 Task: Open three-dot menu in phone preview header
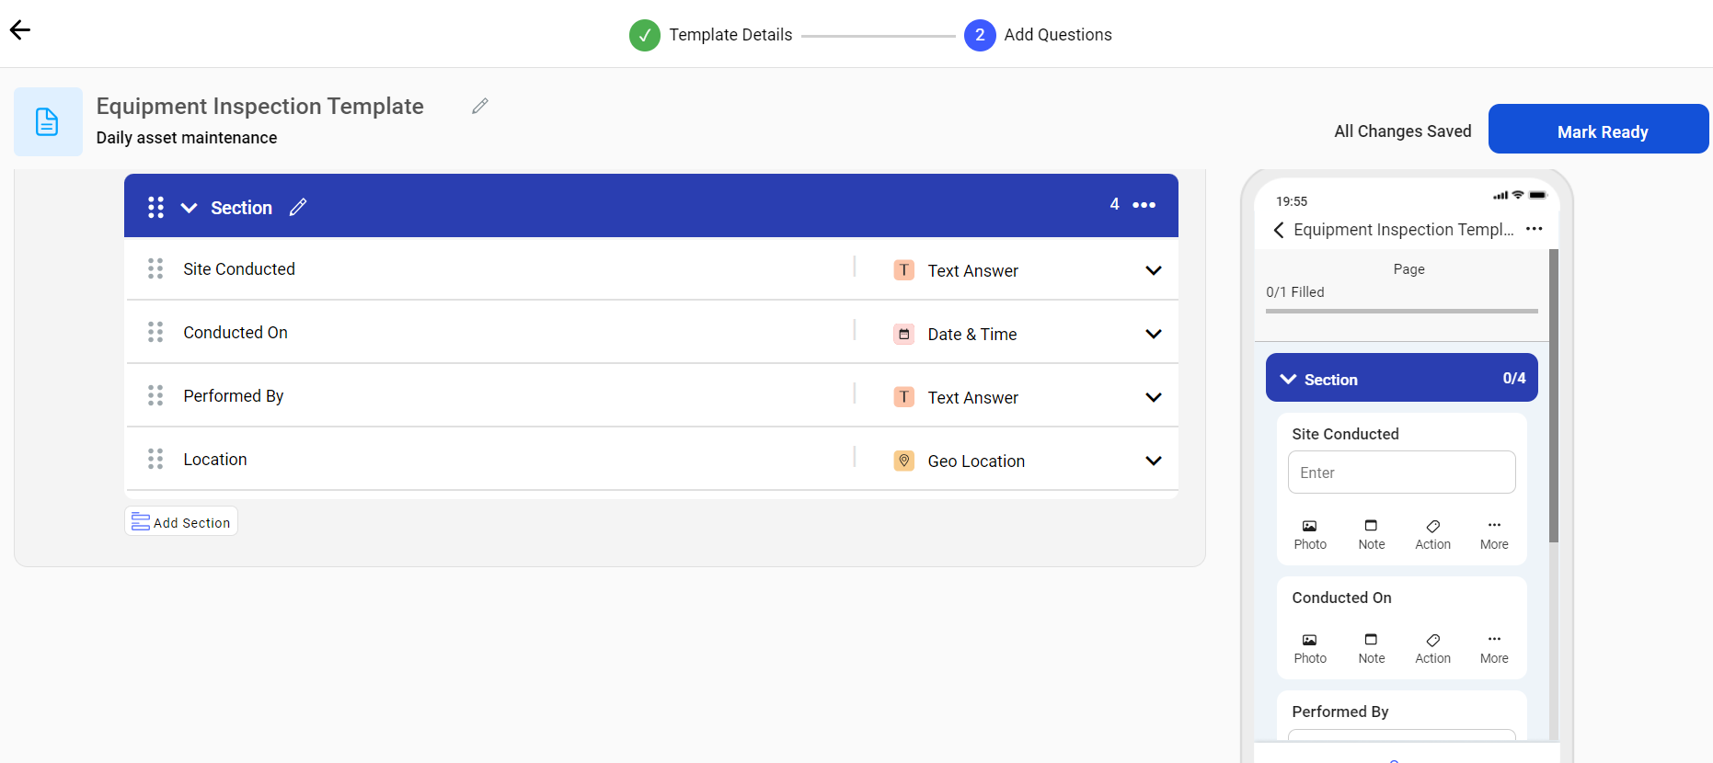(x=1534, y=229)
